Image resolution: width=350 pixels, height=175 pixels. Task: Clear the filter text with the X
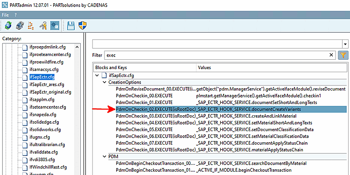331,55
